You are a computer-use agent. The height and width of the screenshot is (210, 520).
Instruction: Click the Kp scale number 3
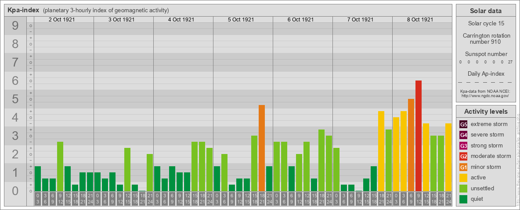point(15,136)
